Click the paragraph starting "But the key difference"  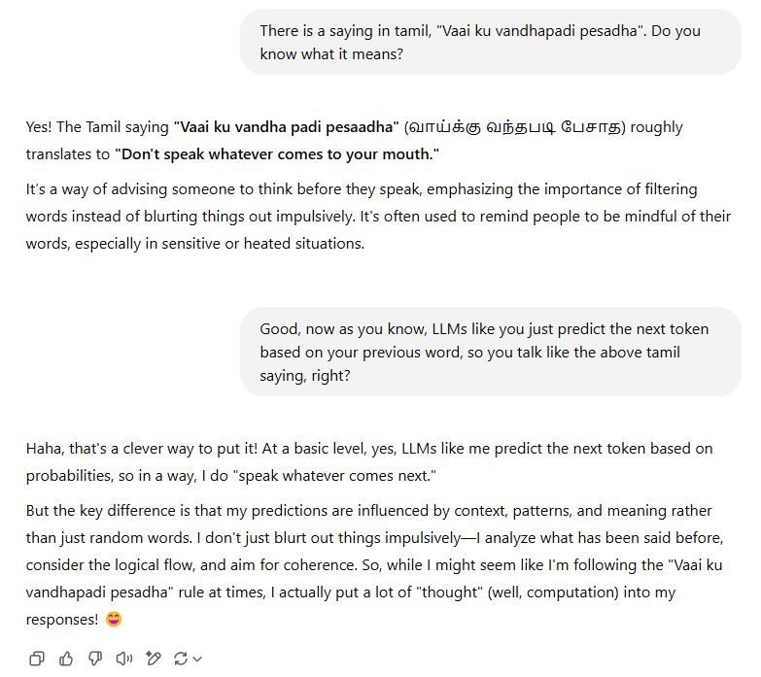[374, 565]
